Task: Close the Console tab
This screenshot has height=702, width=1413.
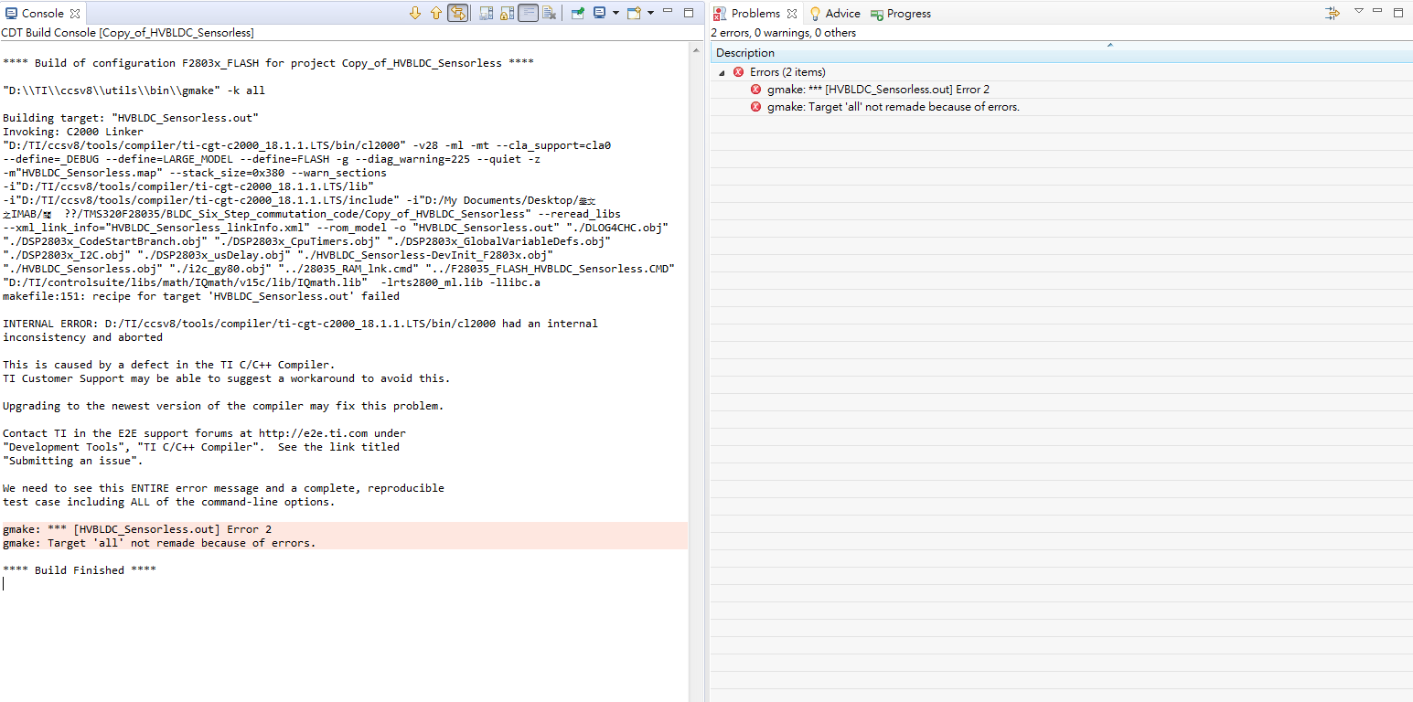Action: pyautogui.click(x=75, y=14)
